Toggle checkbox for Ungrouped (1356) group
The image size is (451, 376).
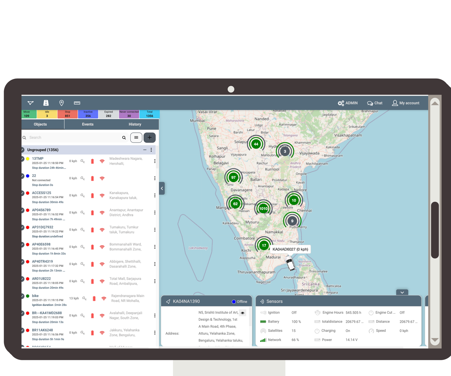pyautogui.click(x=23, y=150)
